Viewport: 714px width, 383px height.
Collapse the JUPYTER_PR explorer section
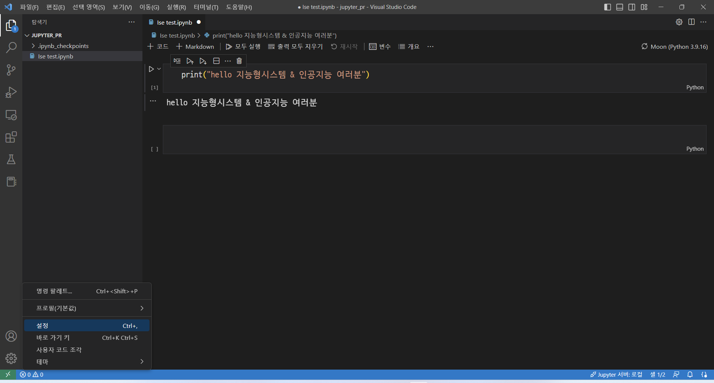click(27, 35)
